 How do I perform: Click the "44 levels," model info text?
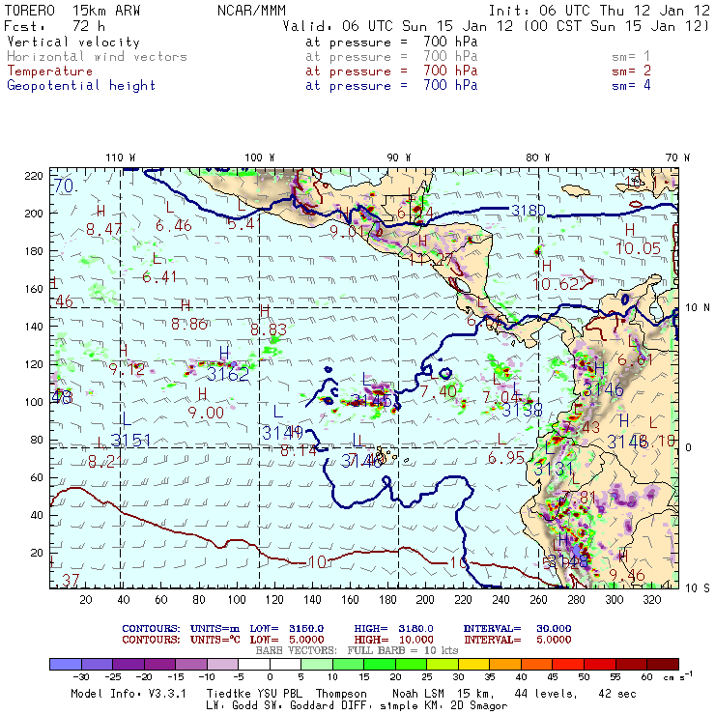[546, 694]
